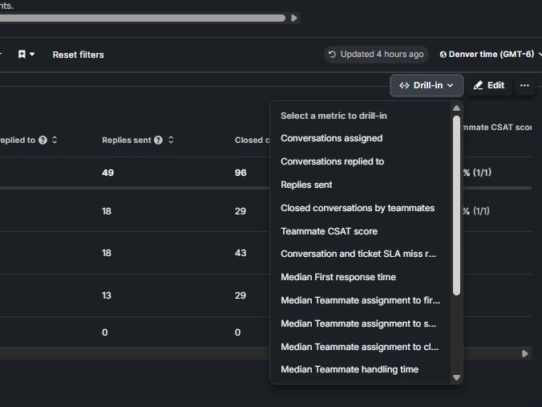The image size is (542, 407).
Task: Open the saved views bookmark icon
Action: pyautogui.click(x=22, y=55)
